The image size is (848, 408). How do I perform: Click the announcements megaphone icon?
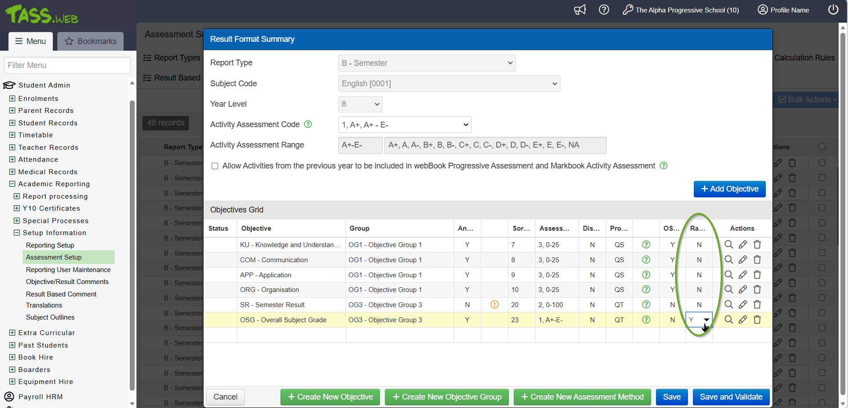(580, 10)
